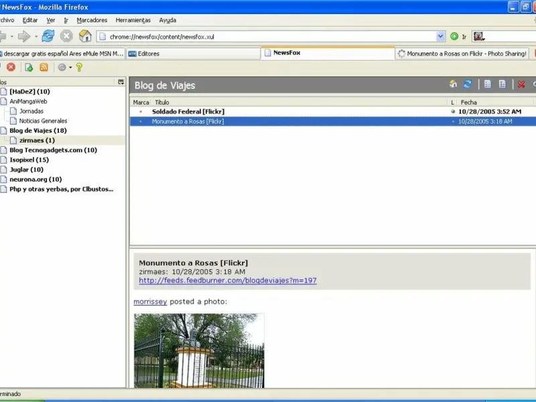Viewport: 536px width, 402px height.
Task: Click the orange RSS feed icon
Action: tap(44, 68)
